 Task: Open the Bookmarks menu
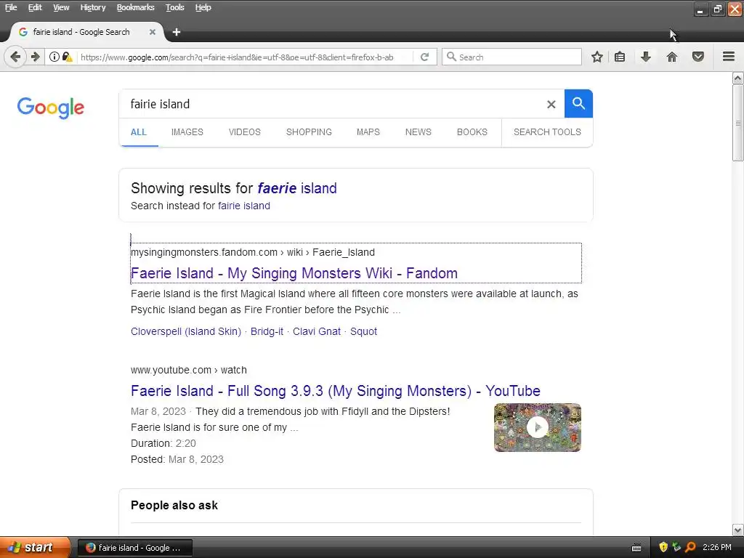(x=135, y=7)
